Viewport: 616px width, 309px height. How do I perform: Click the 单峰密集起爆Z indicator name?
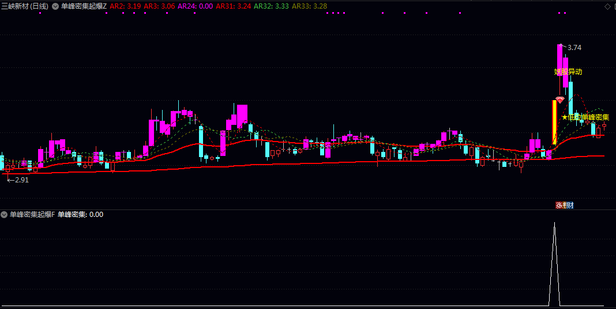click(84, 6)
